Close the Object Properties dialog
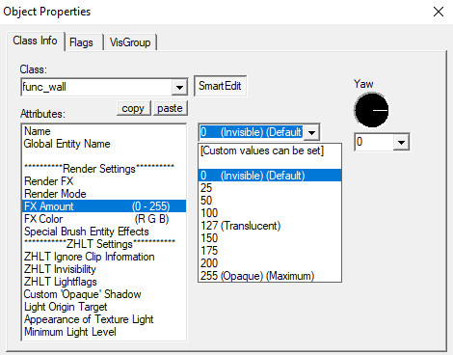Viewport: 453px width, 355px height. pyautogui.click(x=439, y=12)
